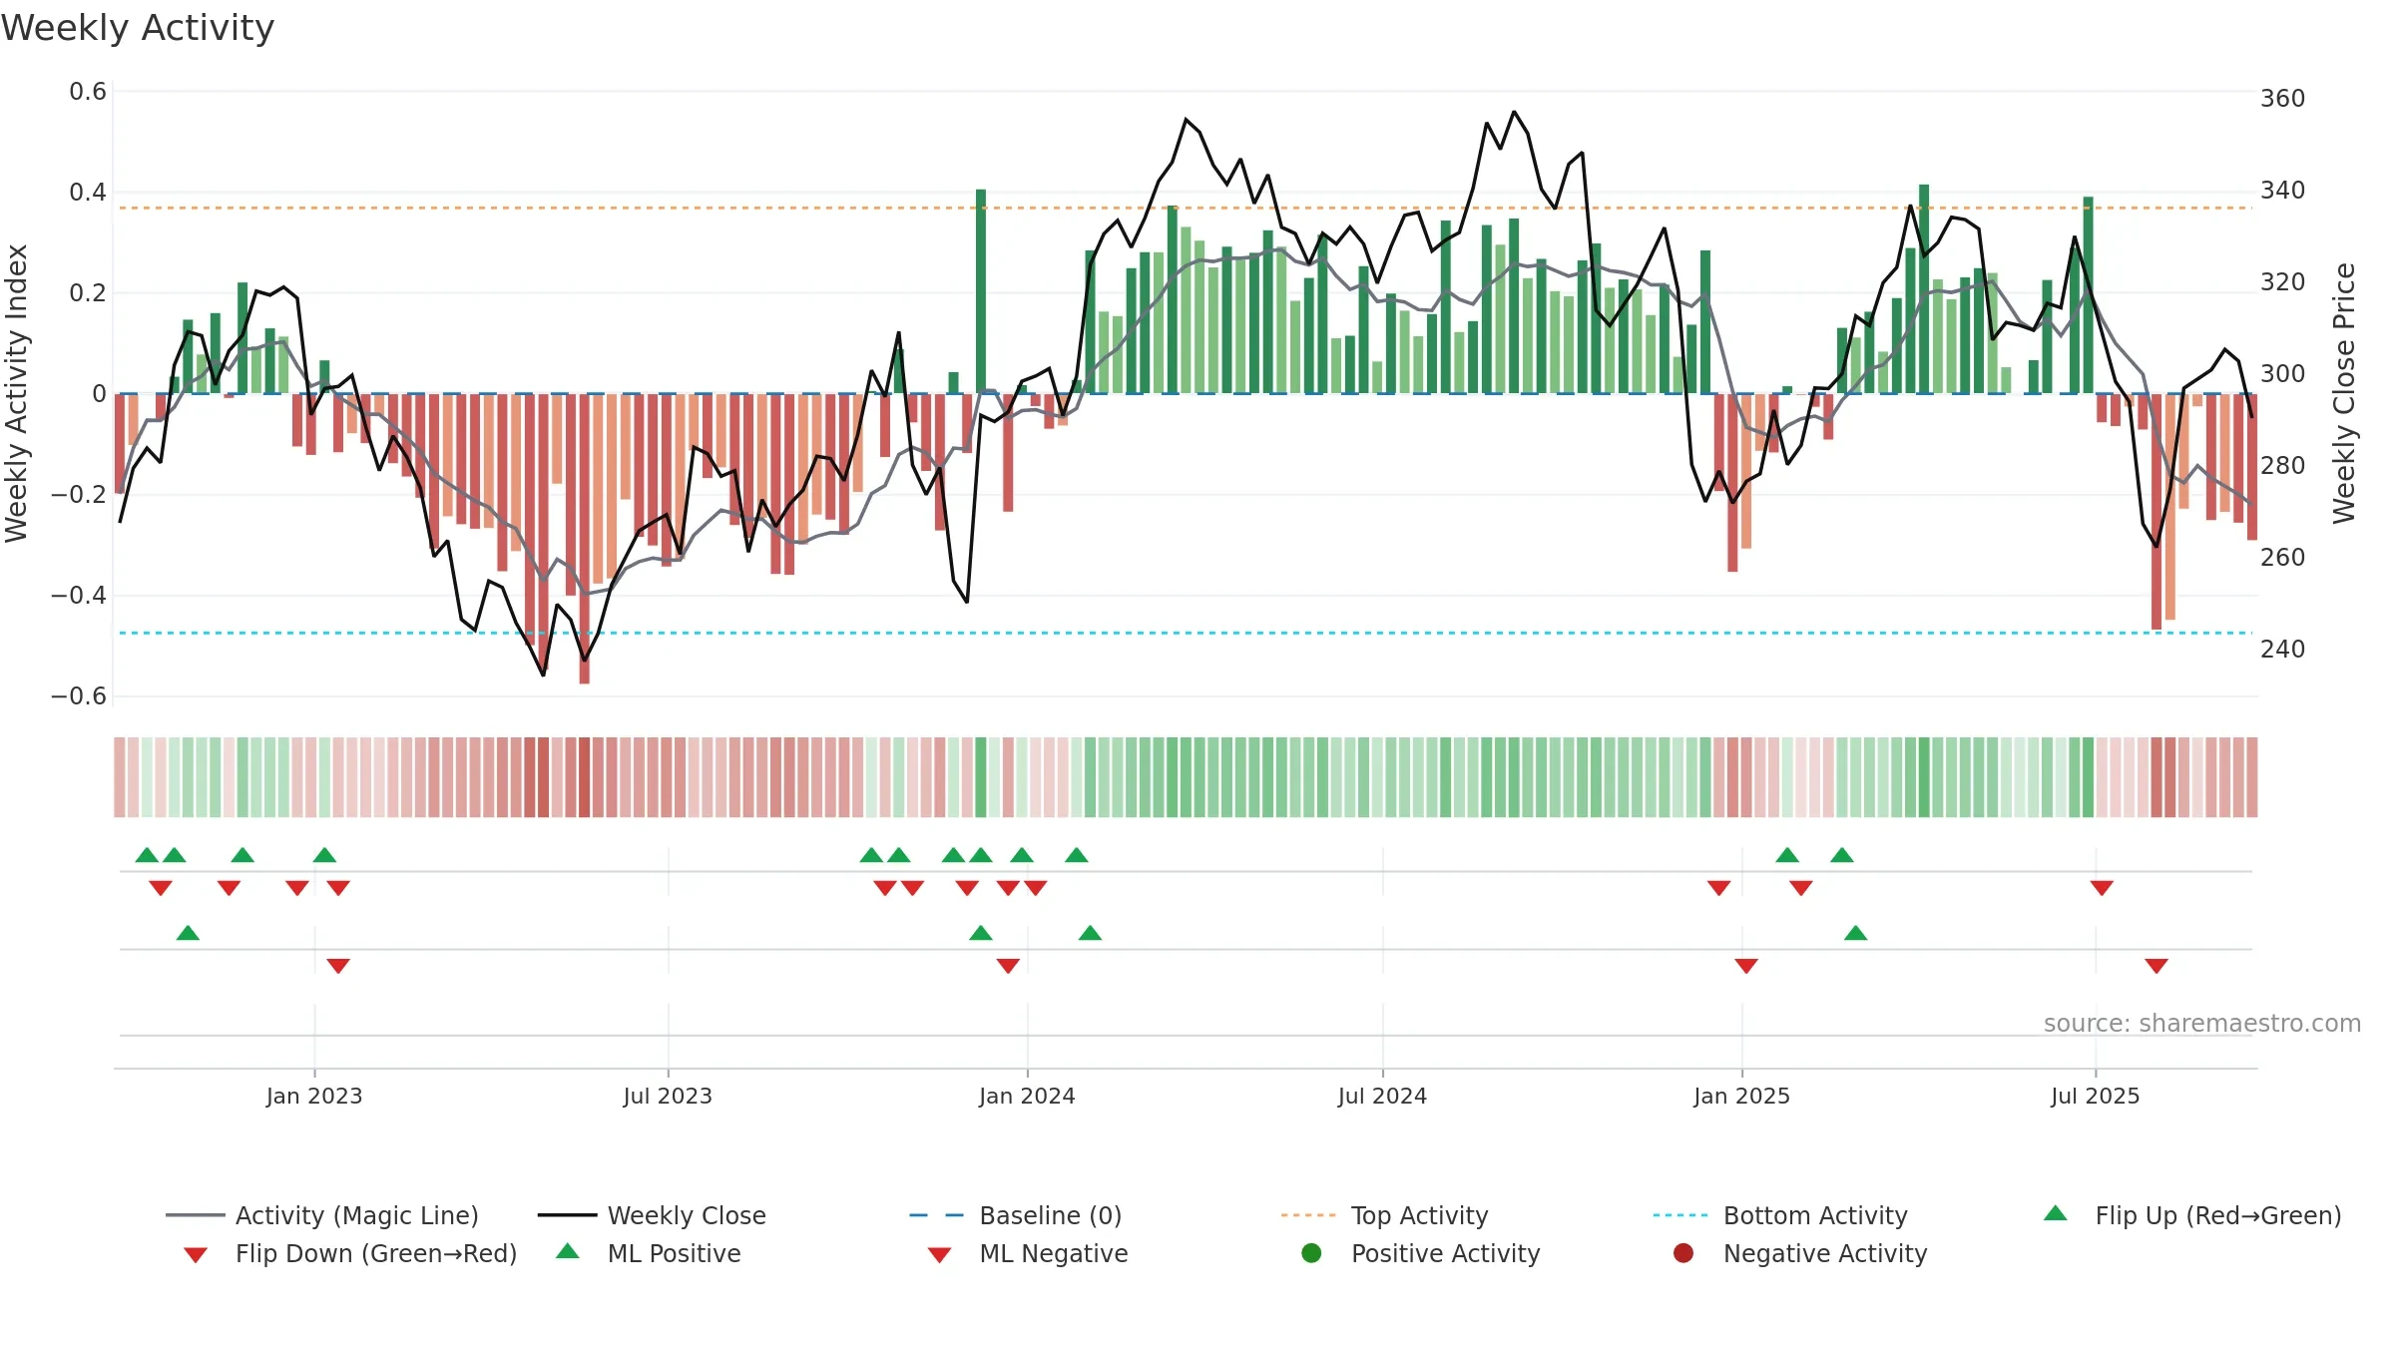The width and height of the screenshot is (2395, 1347).
Task: Click the source: sharemaestro.com text
Action: coord(2202,1023)
